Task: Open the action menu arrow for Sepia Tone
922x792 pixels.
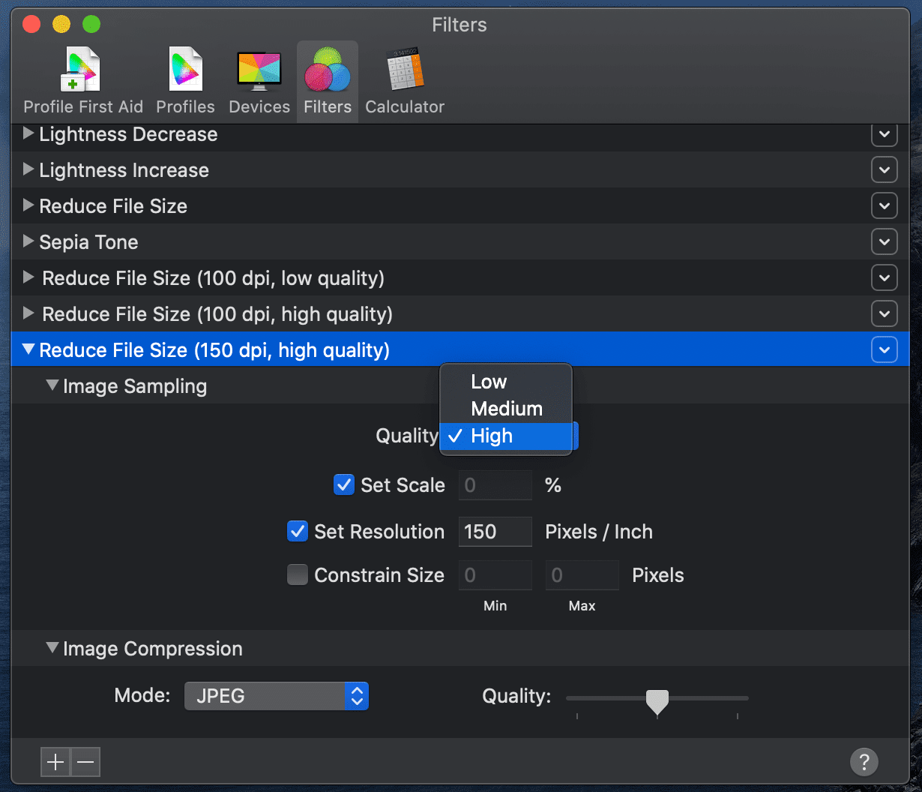Action: [x=885, y=242]
